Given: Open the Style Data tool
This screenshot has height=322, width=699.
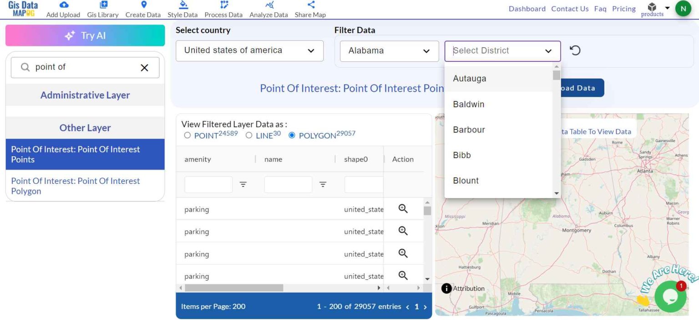Looking at the screenshot, I should point(182,9).
